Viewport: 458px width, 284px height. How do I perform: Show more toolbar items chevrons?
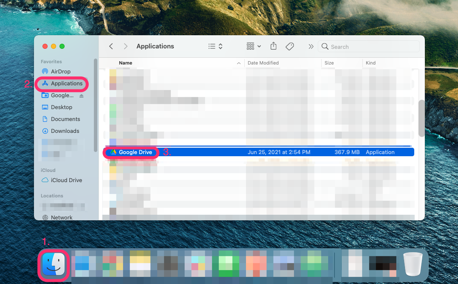click(311, 46)
